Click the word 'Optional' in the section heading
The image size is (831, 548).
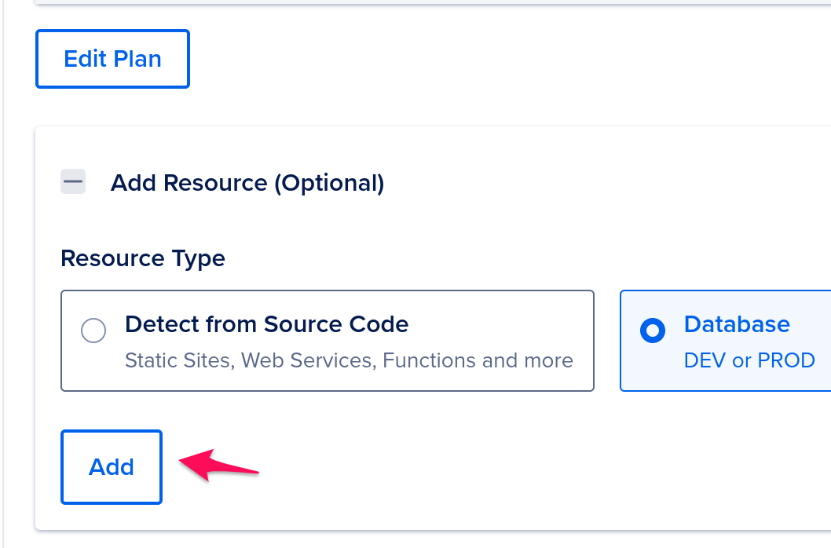(x=329, y=183)
